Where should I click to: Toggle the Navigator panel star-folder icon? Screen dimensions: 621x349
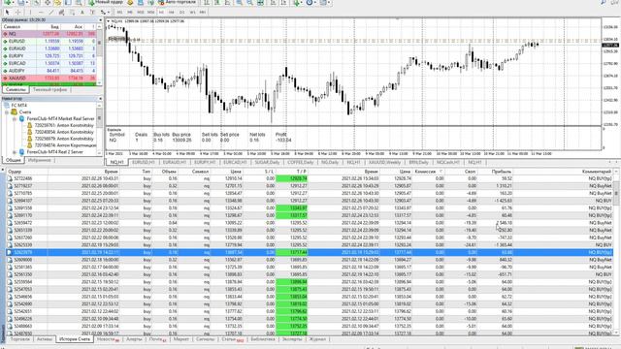[x=57, y=2]
